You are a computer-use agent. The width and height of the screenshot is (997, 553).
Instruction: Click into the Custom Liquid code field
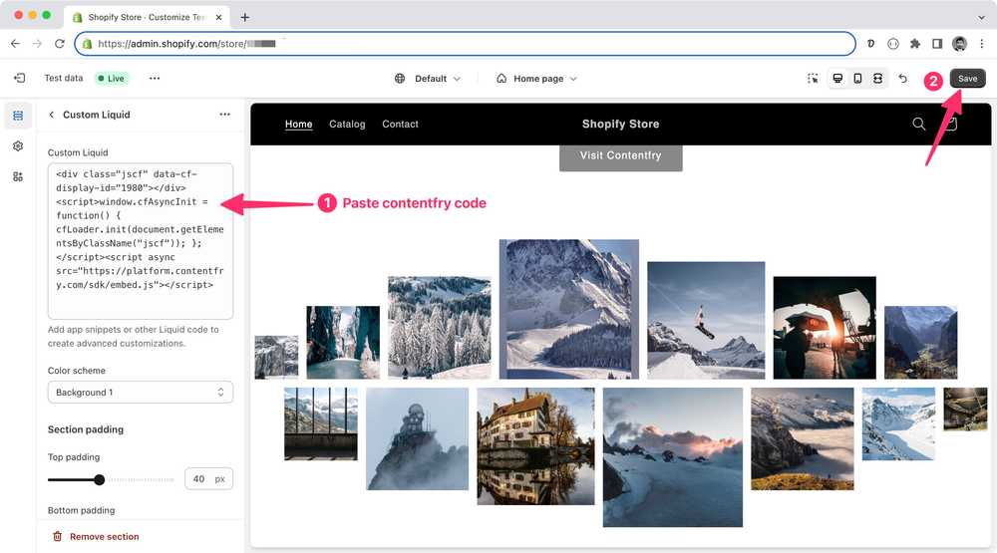pos(141,241)
